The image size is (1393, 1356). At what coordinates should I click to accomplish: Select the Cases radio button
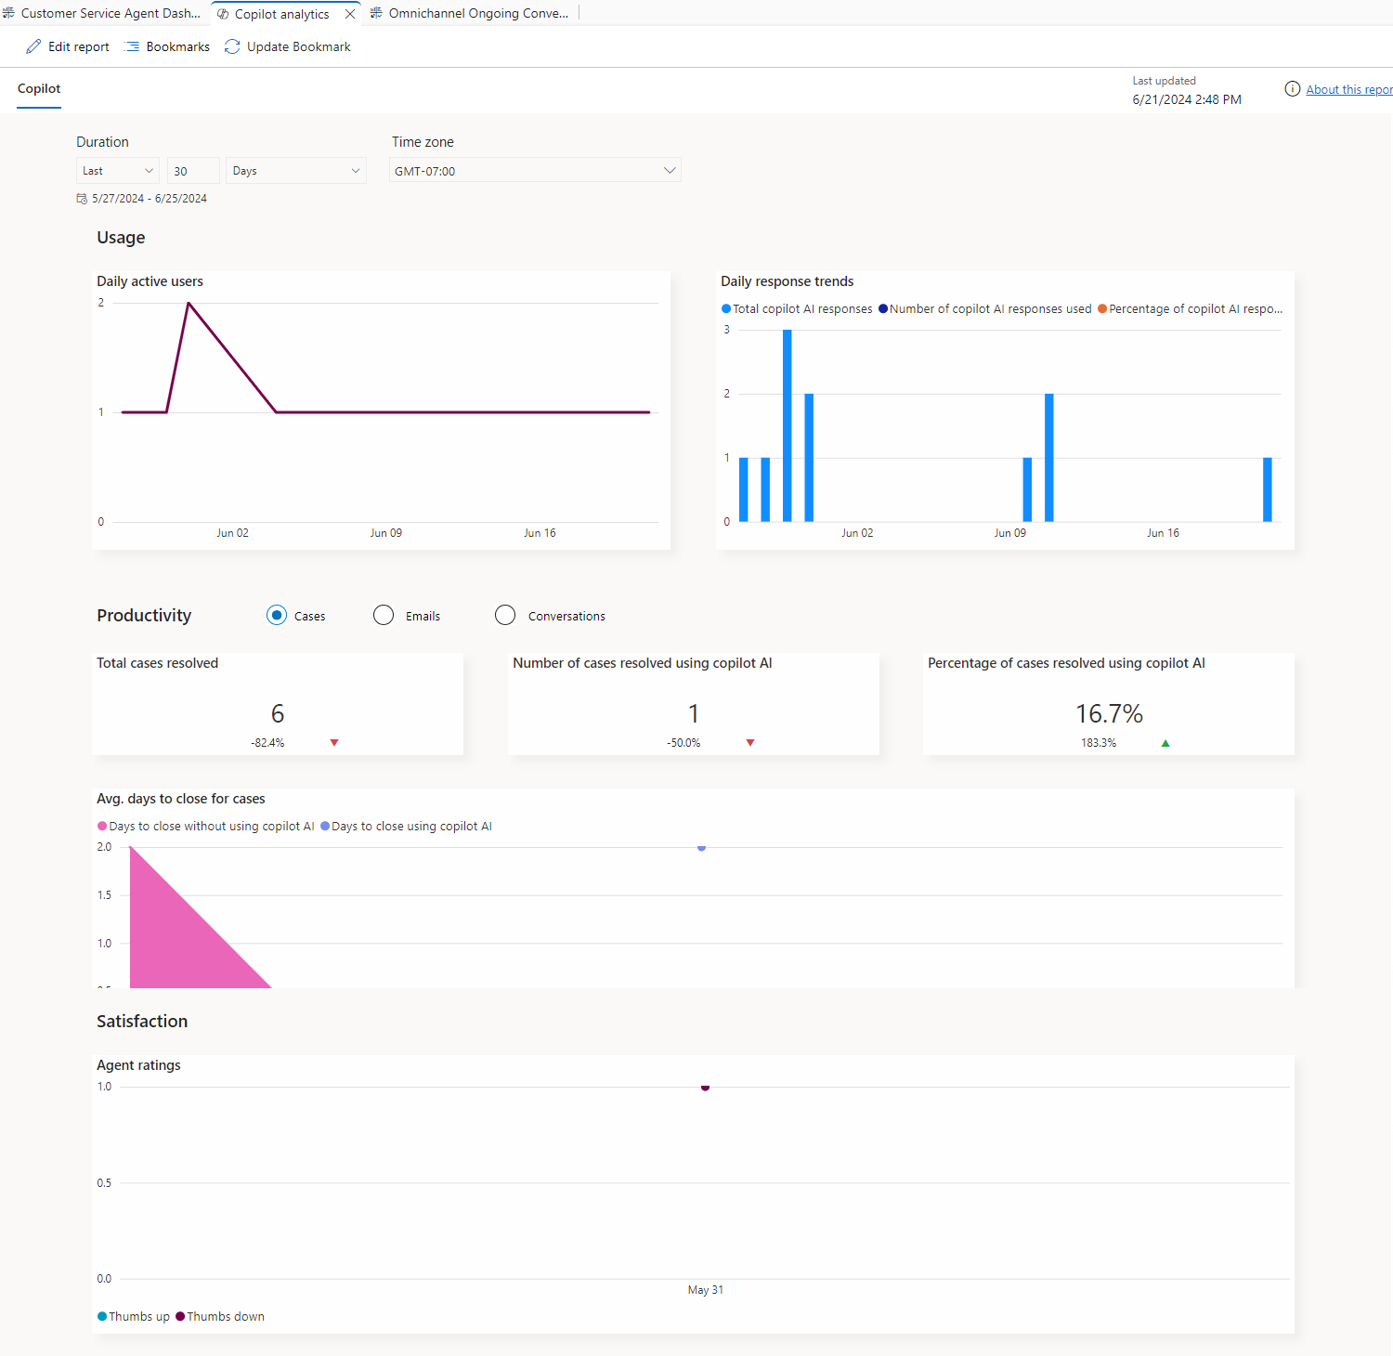coord(277,615)
